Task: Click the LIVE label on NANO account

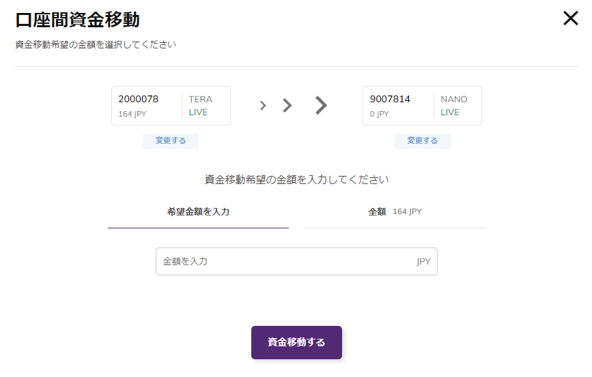Action: click(450, 112)
